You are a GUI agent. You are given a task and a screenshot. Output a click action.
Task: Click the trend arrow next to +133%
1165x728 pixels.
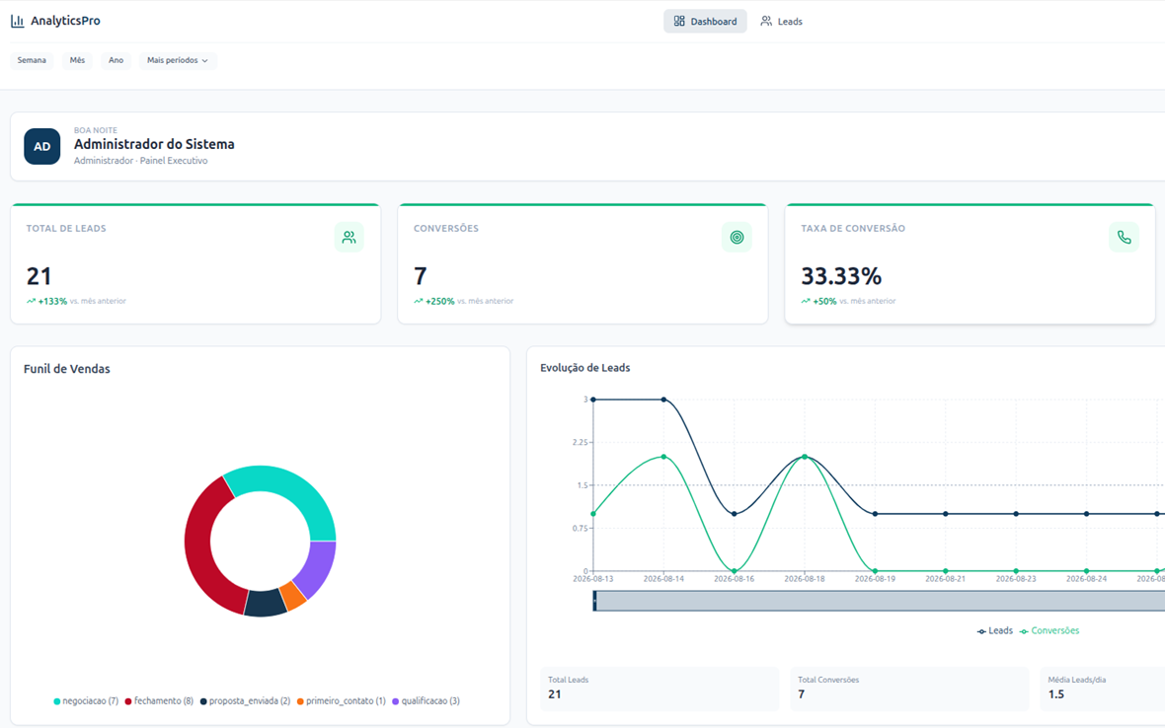click(32, 301)
